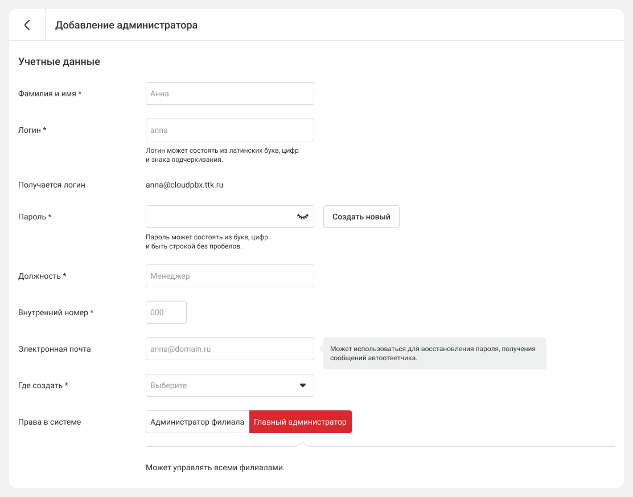Focus the 'Логин' field with placeholder anna
The width and height of the screenshot is (633, 497).
click(229, 130)
